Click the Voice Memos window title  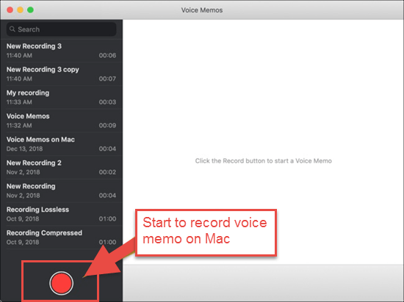coord(202,10)
